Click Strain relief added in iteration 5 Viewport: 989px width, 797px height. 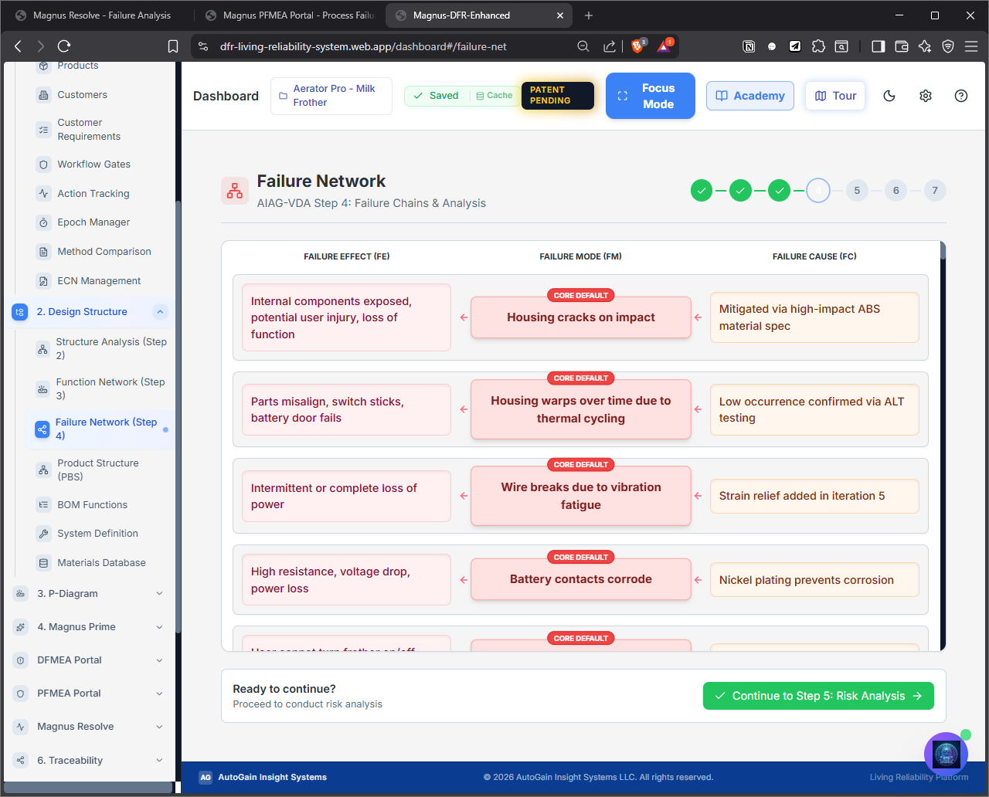(x=814, y=496)
